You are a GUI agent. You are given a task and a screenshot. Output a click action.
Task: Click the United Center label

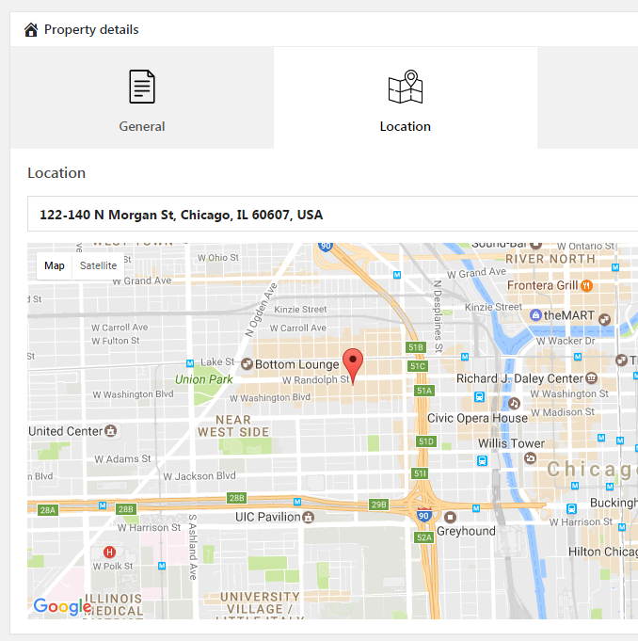(65, 431)
